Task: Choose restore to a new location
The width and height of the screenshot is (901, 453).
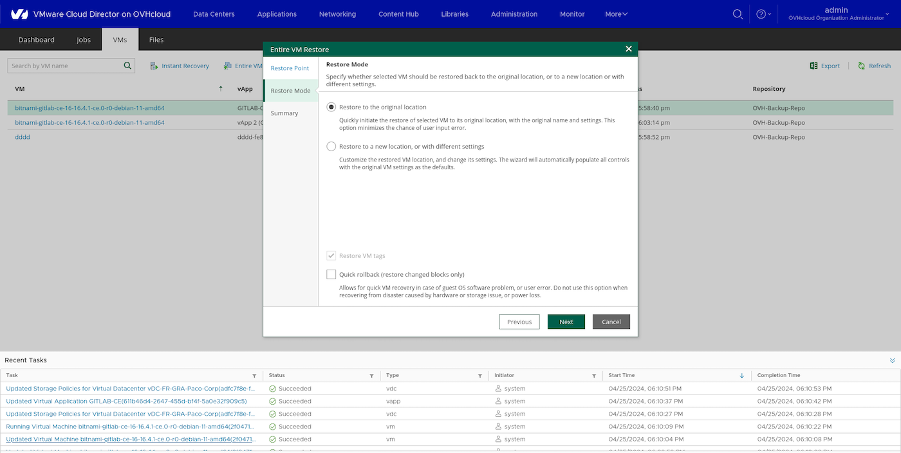Action: [x=331, y=146]
